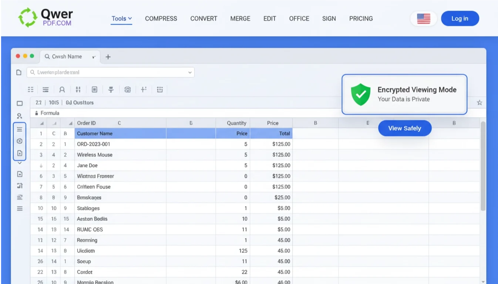The image size is (498, 284).
Task: Select the RUAIC OBS cell
Action: (120, 229)
